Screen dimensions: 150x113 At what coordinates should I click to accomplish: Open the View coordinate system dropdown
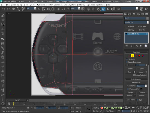(x=75, y=8)
